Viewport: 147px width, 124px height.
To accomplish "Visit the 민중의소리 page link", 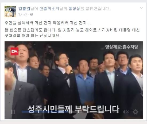I will pos(49,9).
